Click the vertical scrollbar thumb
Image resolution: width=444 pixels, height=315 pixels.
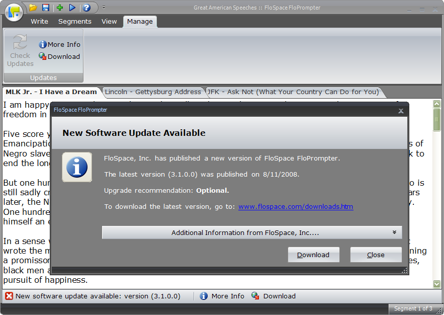(x=436, y=120)
